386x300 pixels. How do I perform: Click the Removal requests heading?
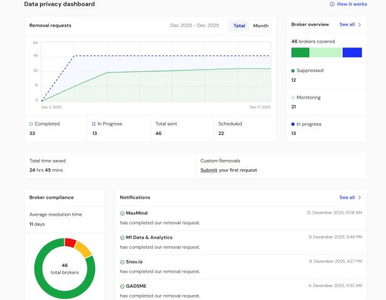[x=50, y=25]
